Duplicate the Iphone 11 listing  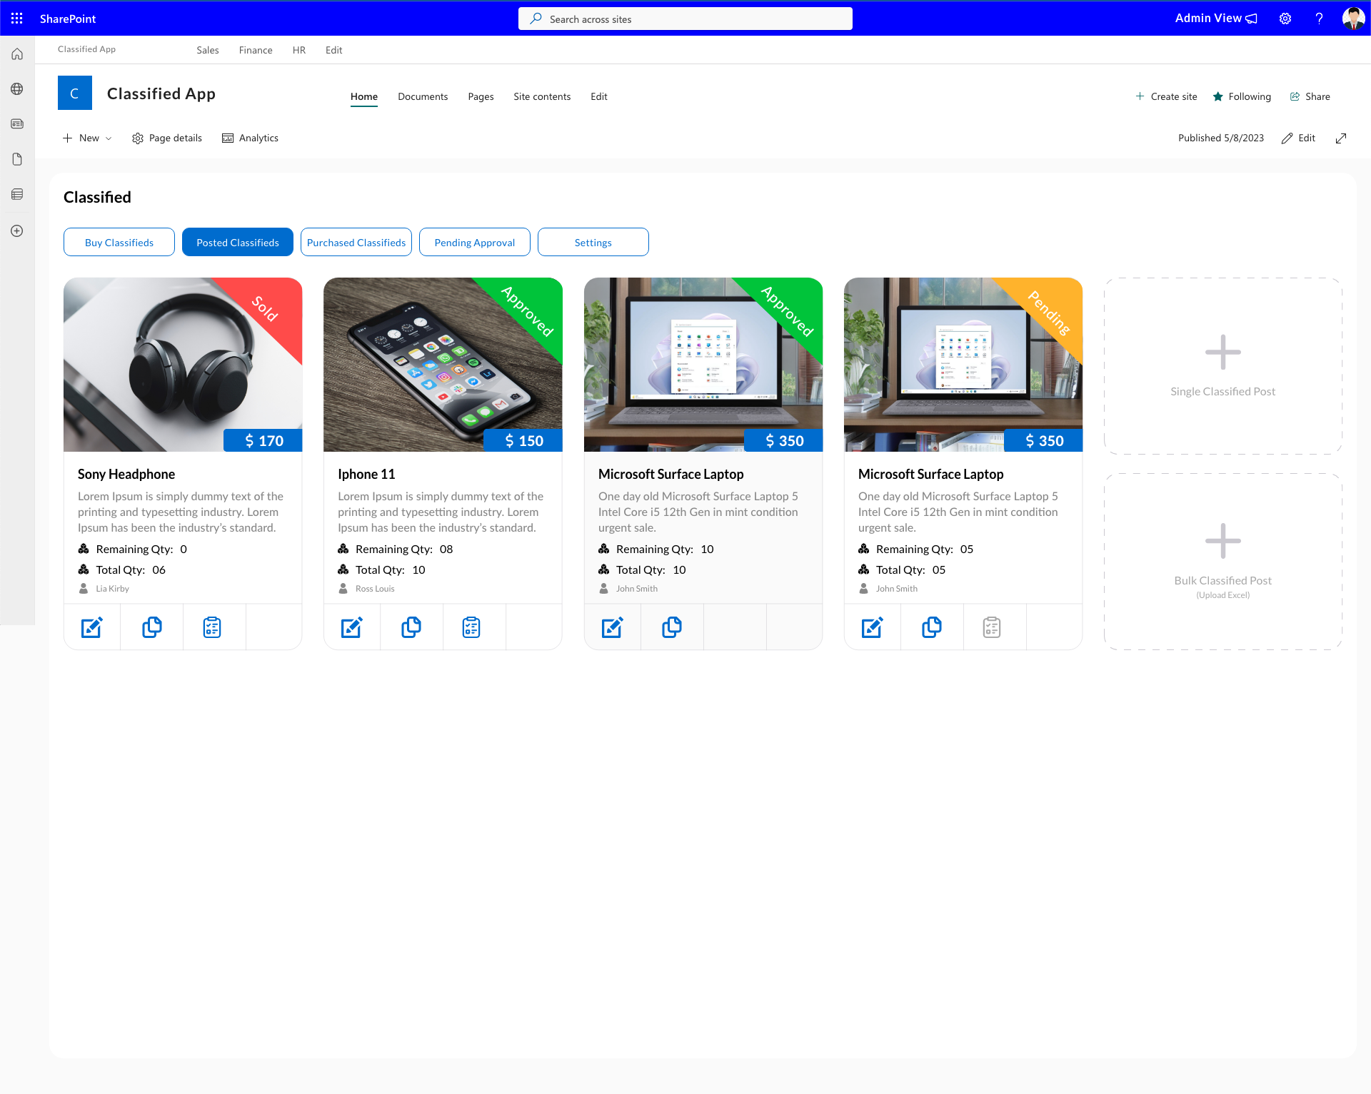(411, 627)
